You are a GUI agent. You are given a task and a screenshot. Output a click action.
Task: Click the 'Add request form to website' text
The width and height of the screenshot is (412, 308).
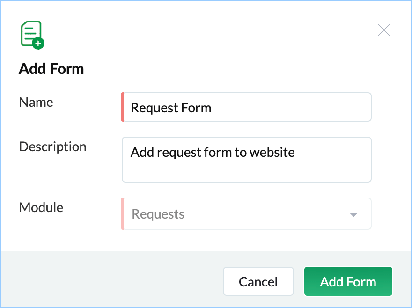pyautogui.click(x=213, y=152)
